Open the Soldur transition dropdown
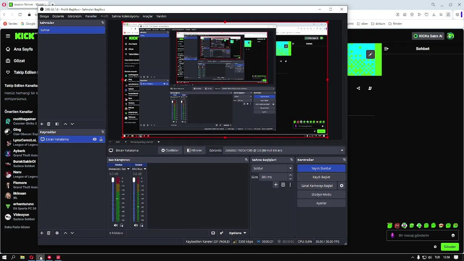464x261 pixels. (272, 168)
